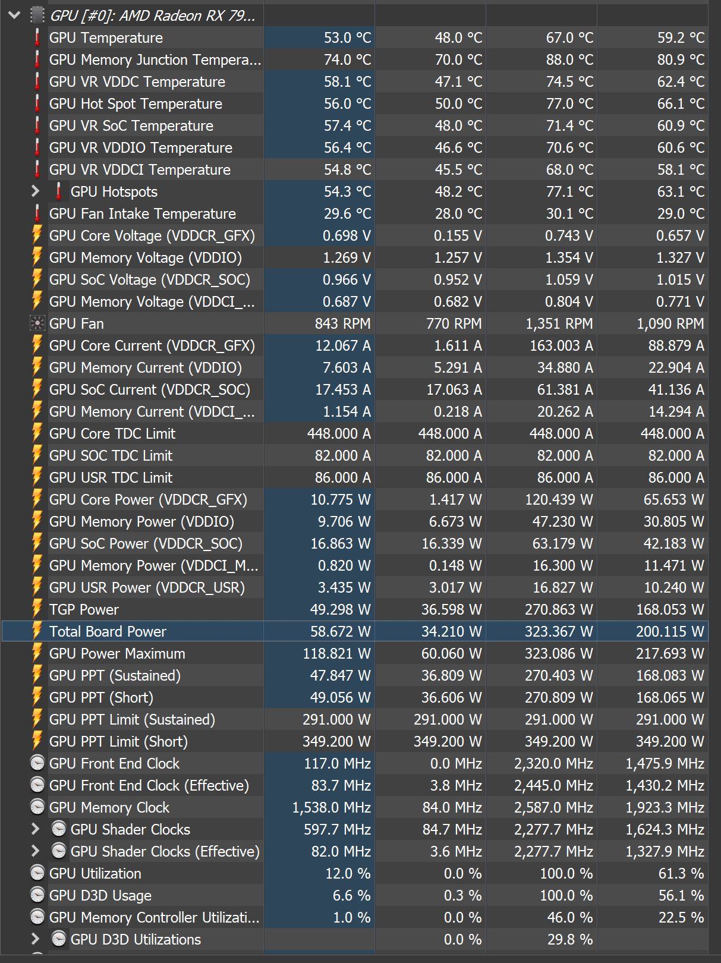Click lightning icon beside GPU Power Maximum
This screenshot has height=963, width=721.
37,653
